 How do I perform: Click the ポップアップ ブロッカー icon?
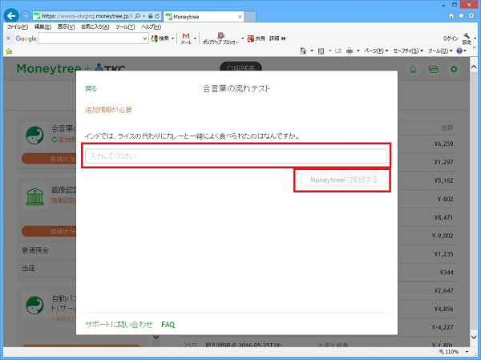(x=220, y=38)
